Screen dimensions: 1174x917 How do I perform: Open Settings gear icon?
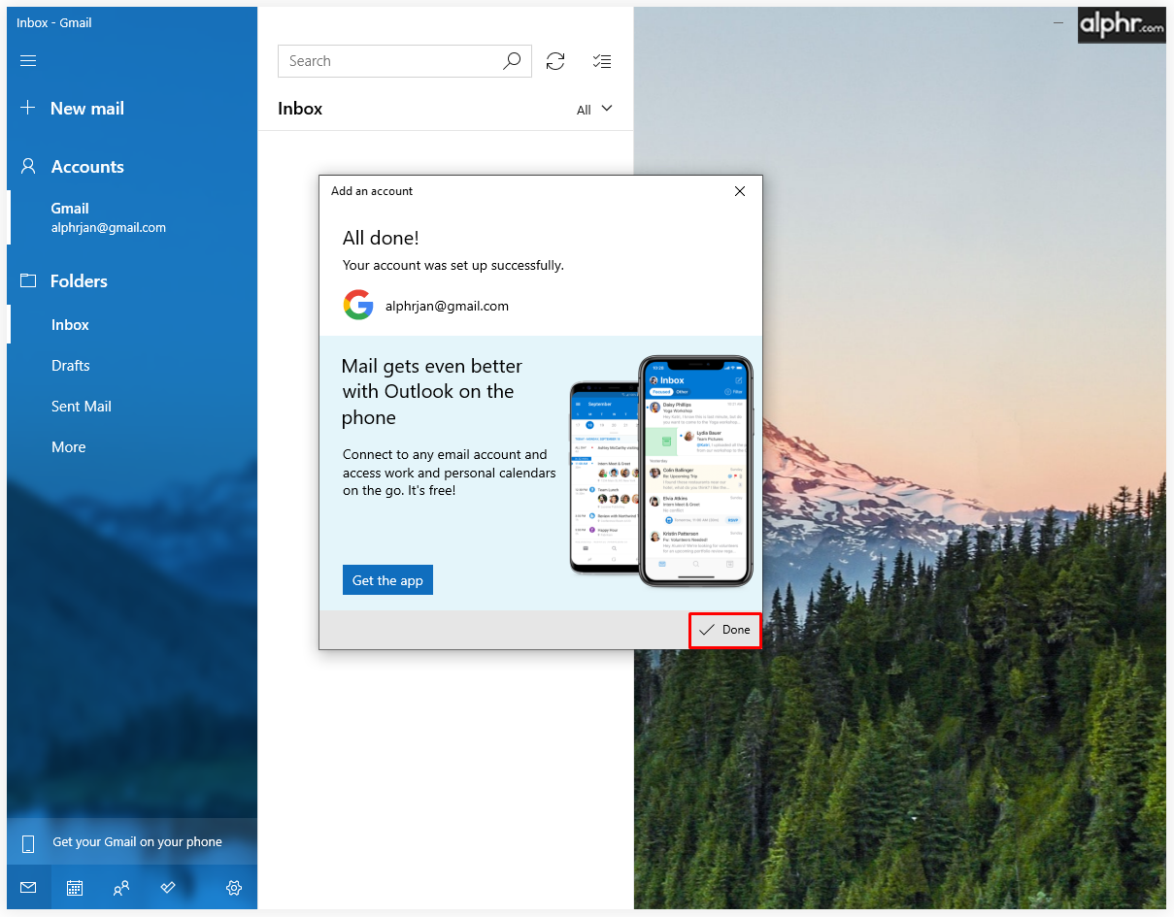pyautogui.click(x=234, y=887)
